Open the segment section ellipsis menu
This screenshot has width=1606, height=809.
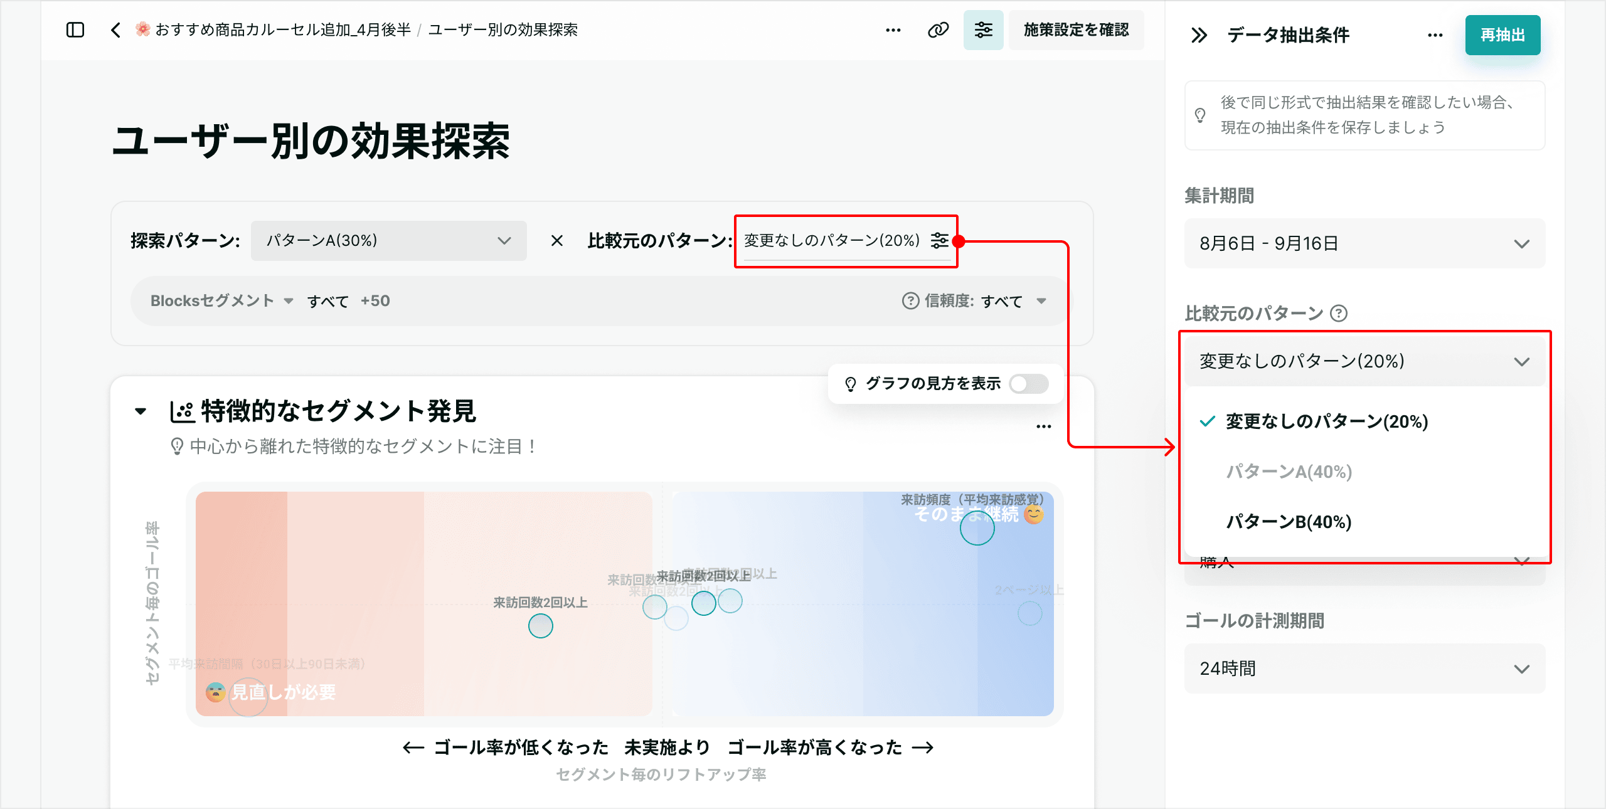1044,426
